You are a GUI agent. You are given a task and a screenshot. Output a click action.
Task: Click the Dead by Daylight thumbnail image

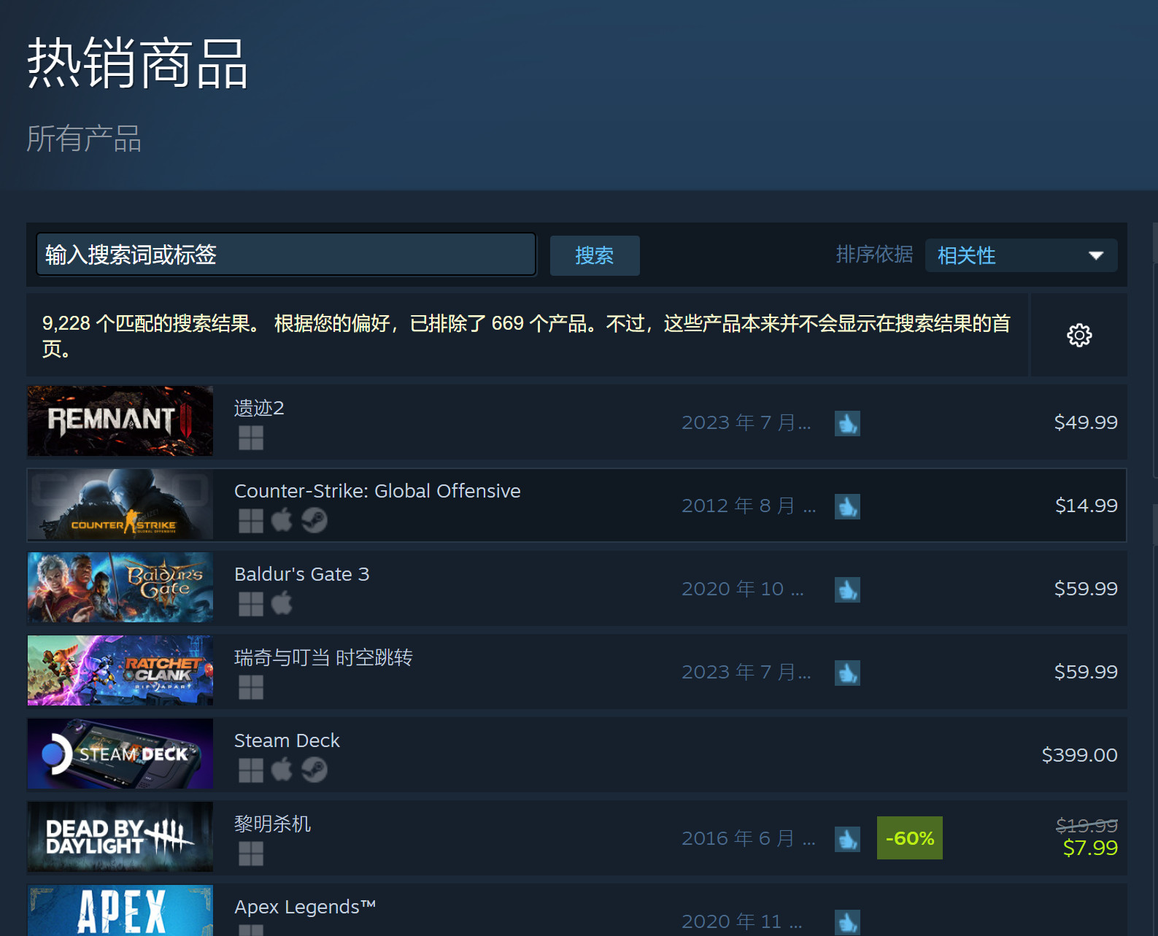pyautogui.click(x=120, y=837)
